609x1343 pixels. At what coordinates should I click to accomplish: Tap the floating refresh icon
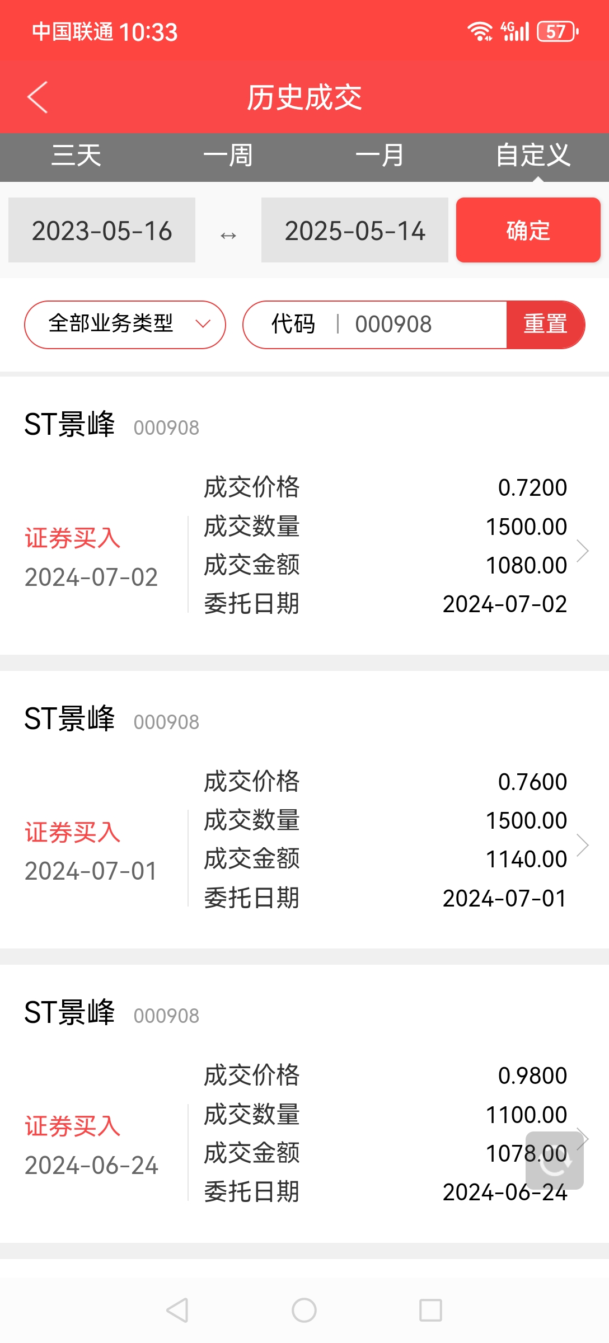pos(555,1160)
